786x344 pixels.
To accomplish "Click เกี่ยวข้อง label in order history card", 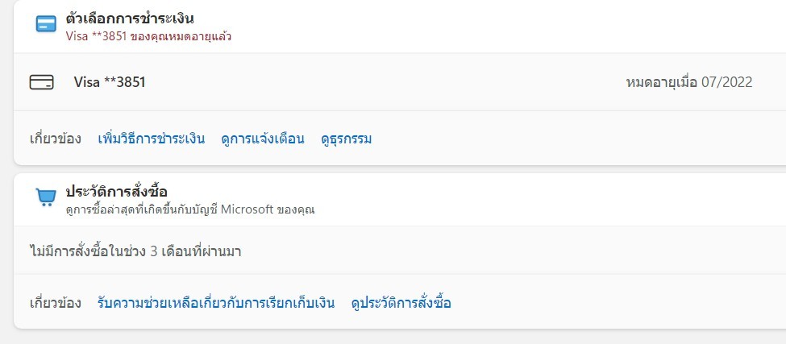I will tap(56, 304).
